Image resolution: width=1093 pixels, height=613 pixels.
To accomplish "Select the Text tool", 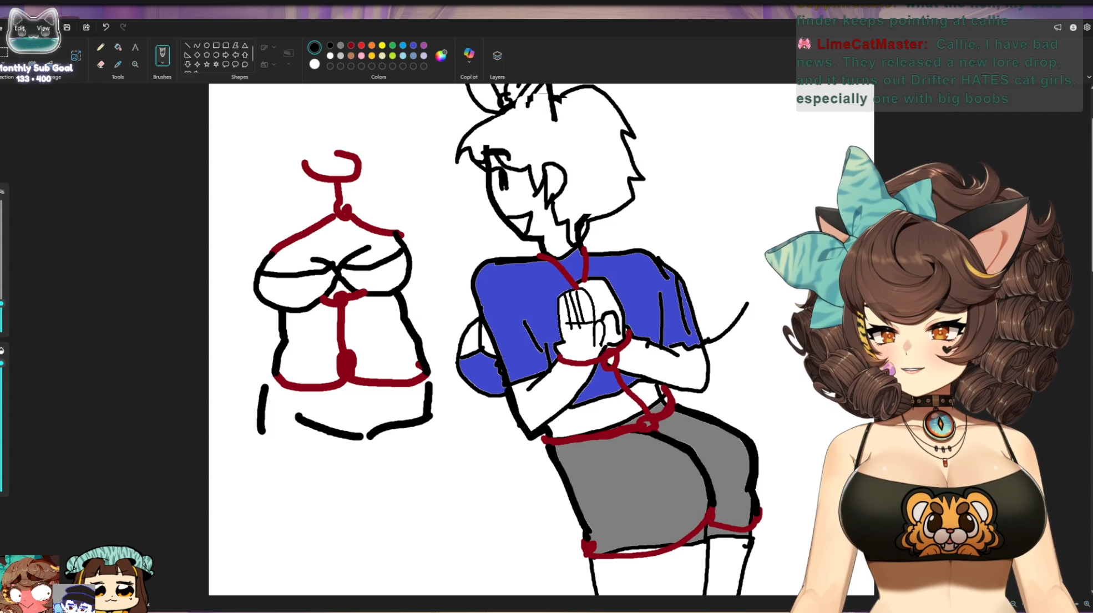I will point(135,48).
